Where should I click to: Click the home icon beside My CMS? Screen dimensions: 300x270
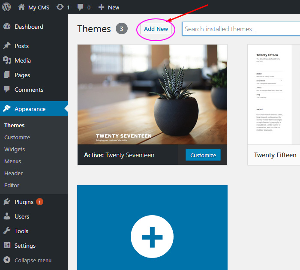(x=21, y=7)
